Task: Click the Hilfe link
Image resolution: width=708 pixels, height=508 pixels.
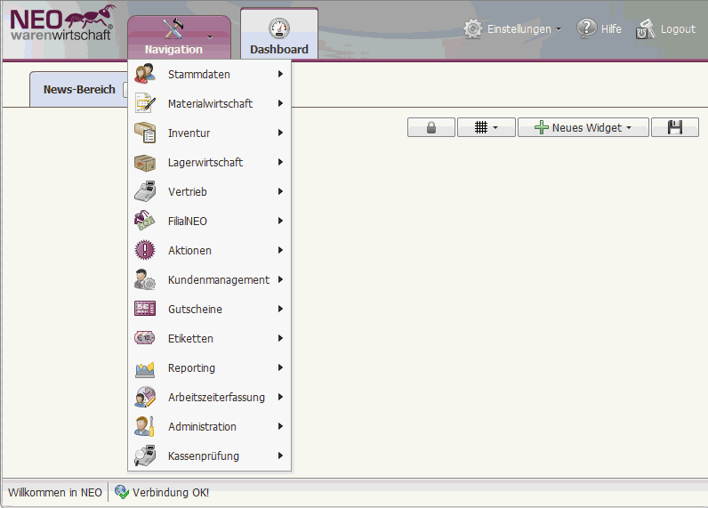Action: 611,28
